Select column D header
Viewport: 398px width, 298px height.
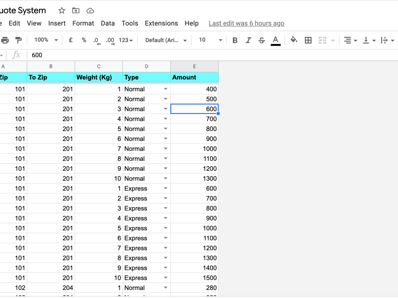click(x=146, y=66)
